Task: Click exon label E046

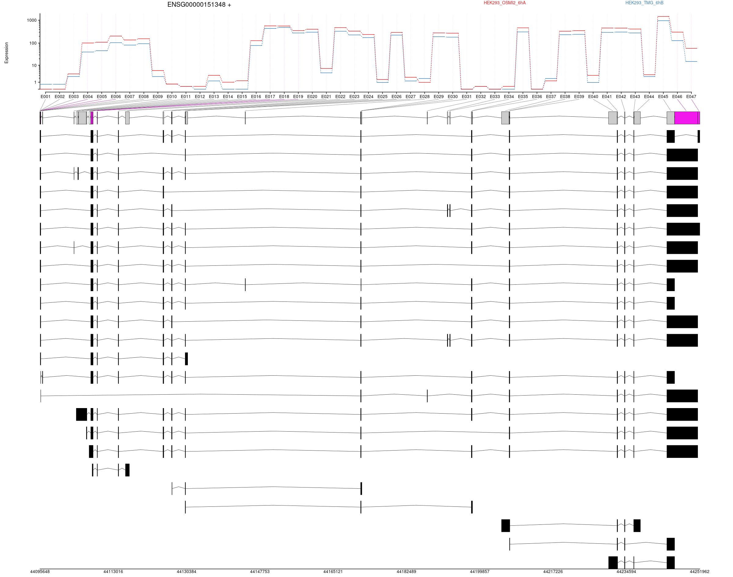Action: [x=677, y=97]
